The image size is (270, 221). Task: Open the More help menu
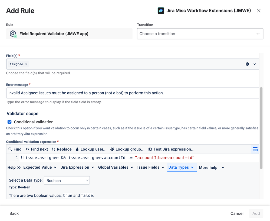tap(212, 168)
